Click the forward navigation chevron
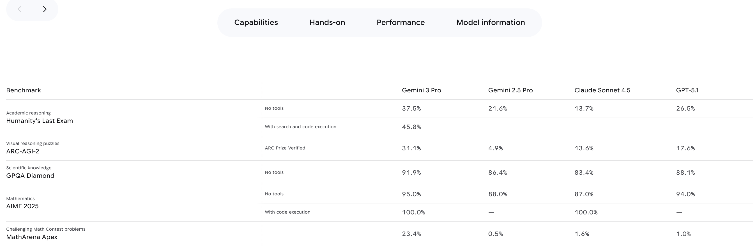This screenshot has width=755, height=248. [x=45, y=9]
